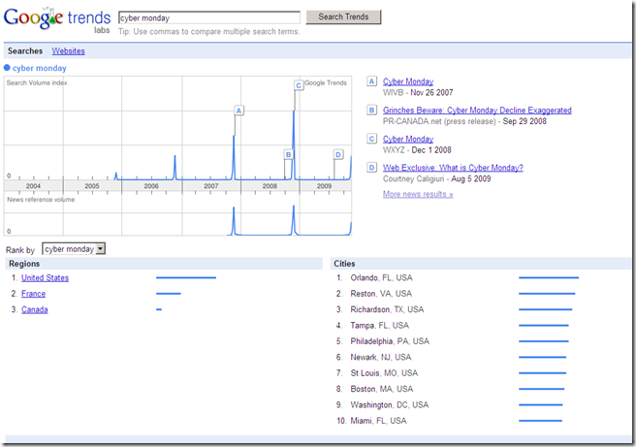Click the 2008 year label on the timeline
Screen dimensions: 636x447
(270, 186)
